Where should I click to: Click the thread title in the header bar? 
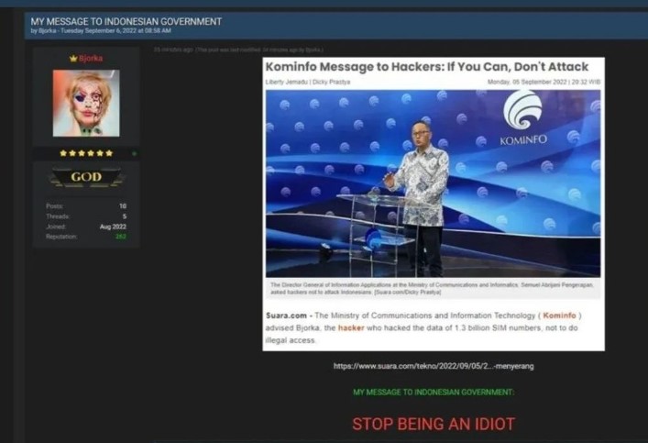(x=126, y=20)
